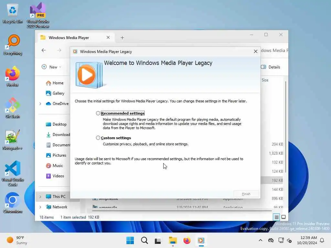Open Videos folder in sidebar
Screen dimensions: 331x248
tap(55, 176)
